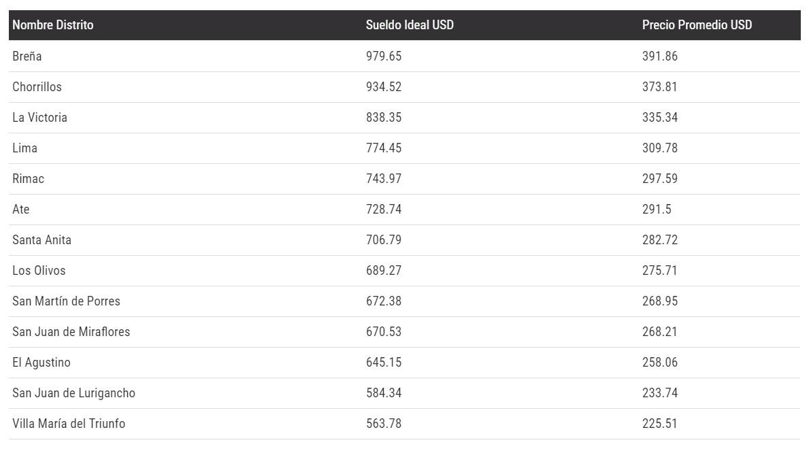Click San Juan de Miraflores cell
Image resolution: width=811 pixels, height=466 pixels.
point(71,332)
